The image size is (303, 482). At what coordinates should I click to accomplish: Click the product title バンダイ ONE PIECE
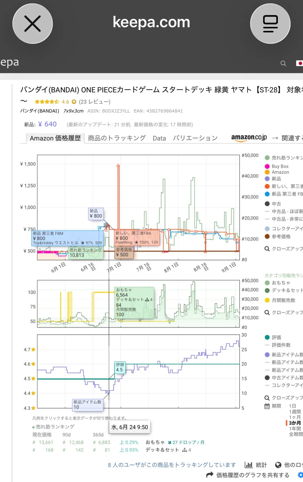(162, 90)
